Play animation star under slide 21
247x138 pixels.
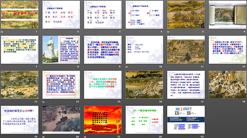(x=85, y=137)
